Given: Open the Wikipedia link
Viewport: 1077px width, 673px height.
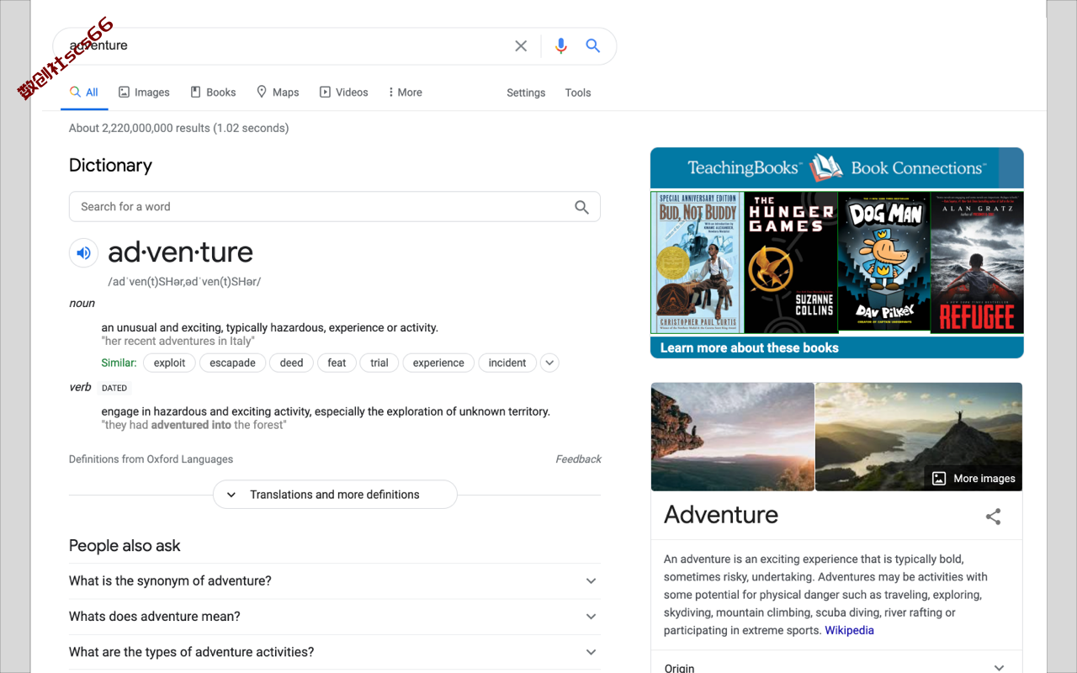Looking at the screenshot, I should [849, 630].
